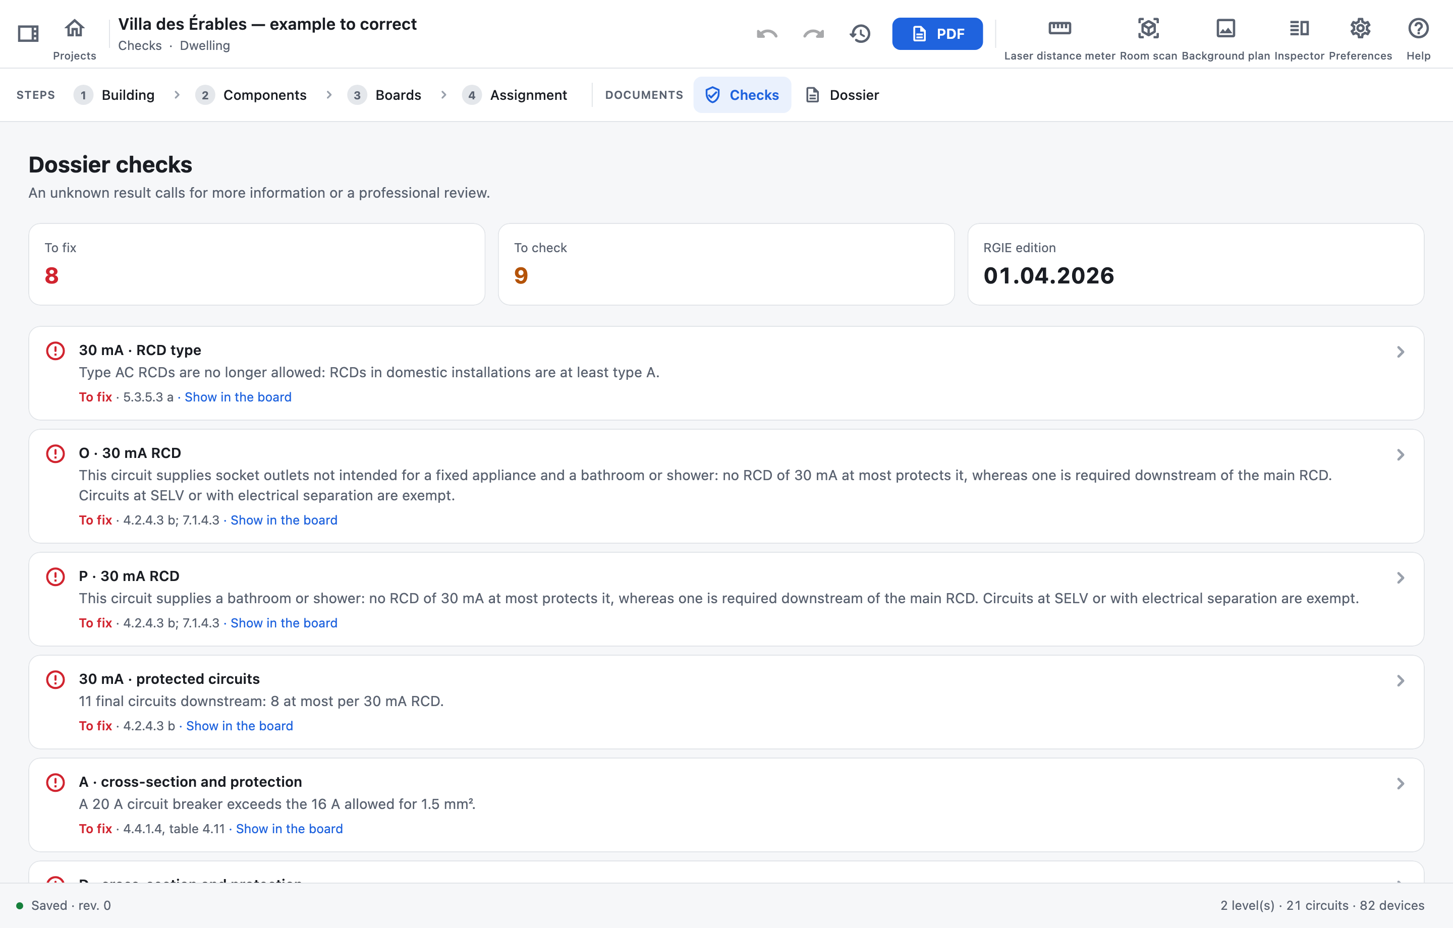The width and height of the screenshot is (1453, 928).
Task: Open the 'To fix' count card
Action: click(257, 264)
